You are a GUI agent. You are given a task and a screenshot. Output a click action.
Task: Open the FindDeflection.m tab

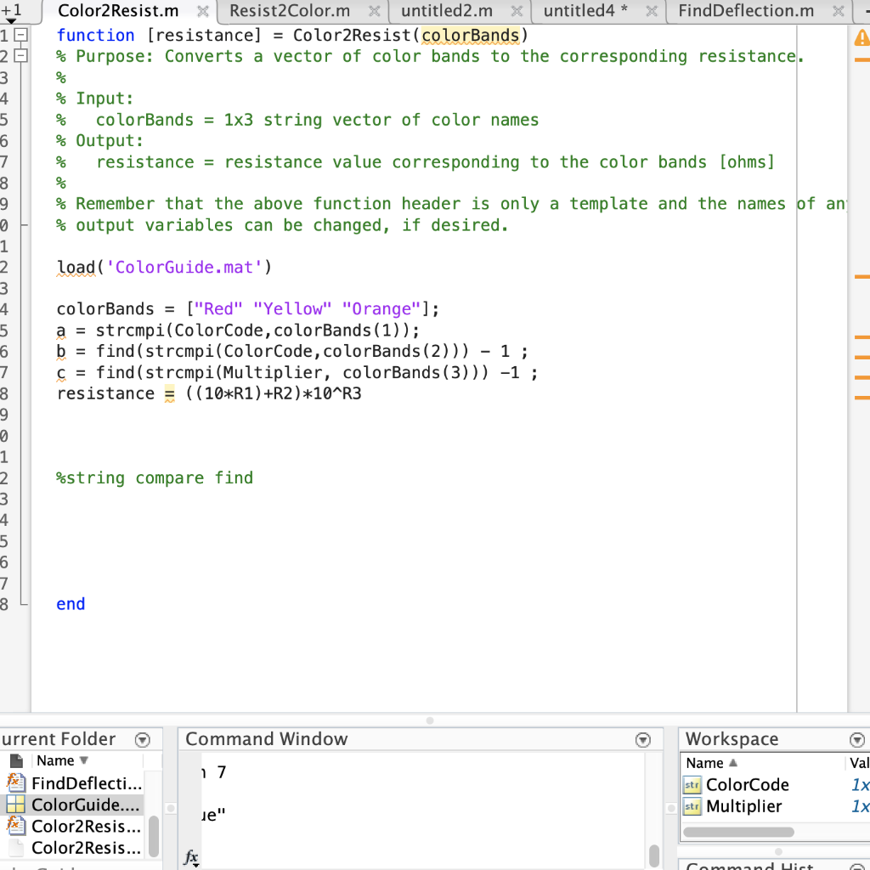pos(746,10)
